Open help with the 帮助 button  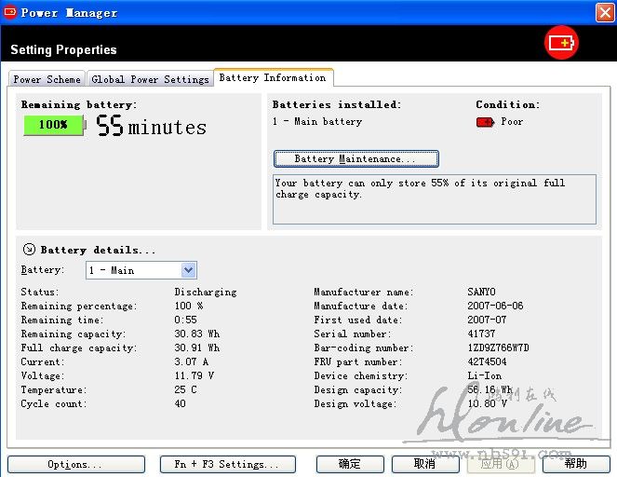point(576,464)
